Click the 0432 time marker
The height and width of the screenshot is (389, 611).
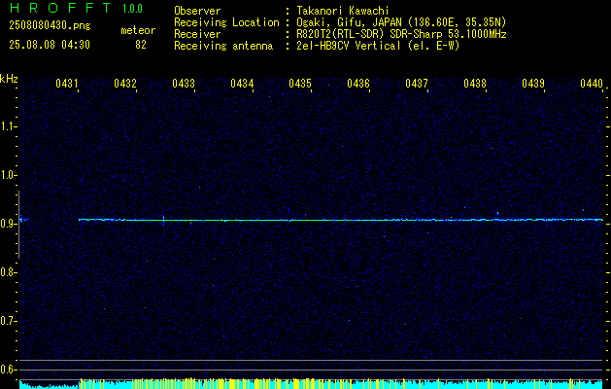125,84
